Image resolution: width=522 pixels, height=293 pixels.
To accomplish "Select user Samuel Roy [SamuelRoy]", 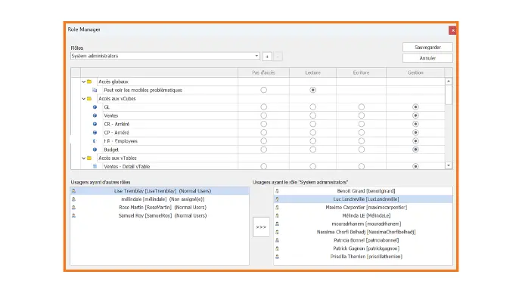I will click(x=160, y=216).
